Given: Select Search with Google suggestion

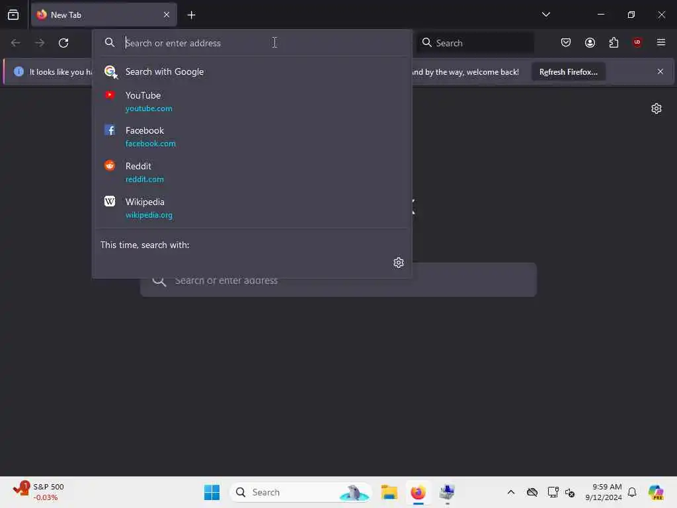Looking at the screenshot, I should pos(253,71).
